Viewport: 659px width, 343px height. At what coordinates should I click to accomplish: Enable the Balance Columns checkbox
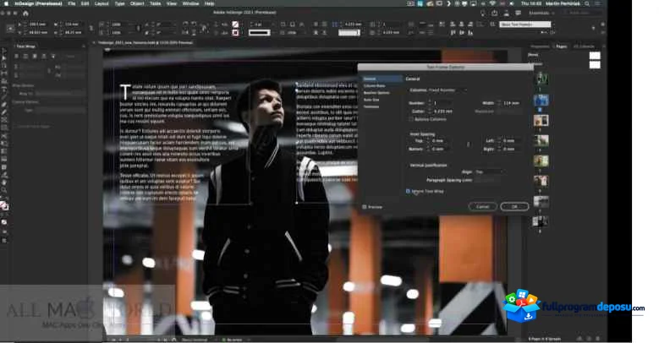click(x=410, y=119)
